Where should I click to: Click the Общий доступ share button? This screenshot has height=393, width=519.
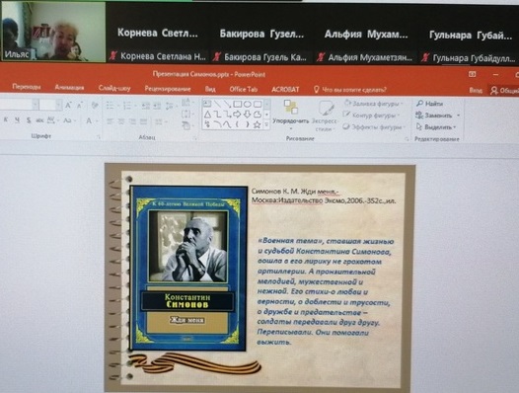pos(505,91)
